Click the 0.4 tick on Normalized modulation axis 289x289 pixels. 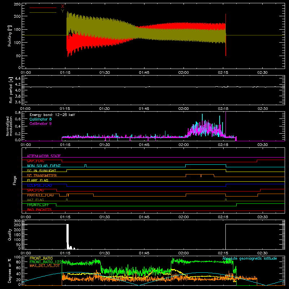[x=18, y=126]
